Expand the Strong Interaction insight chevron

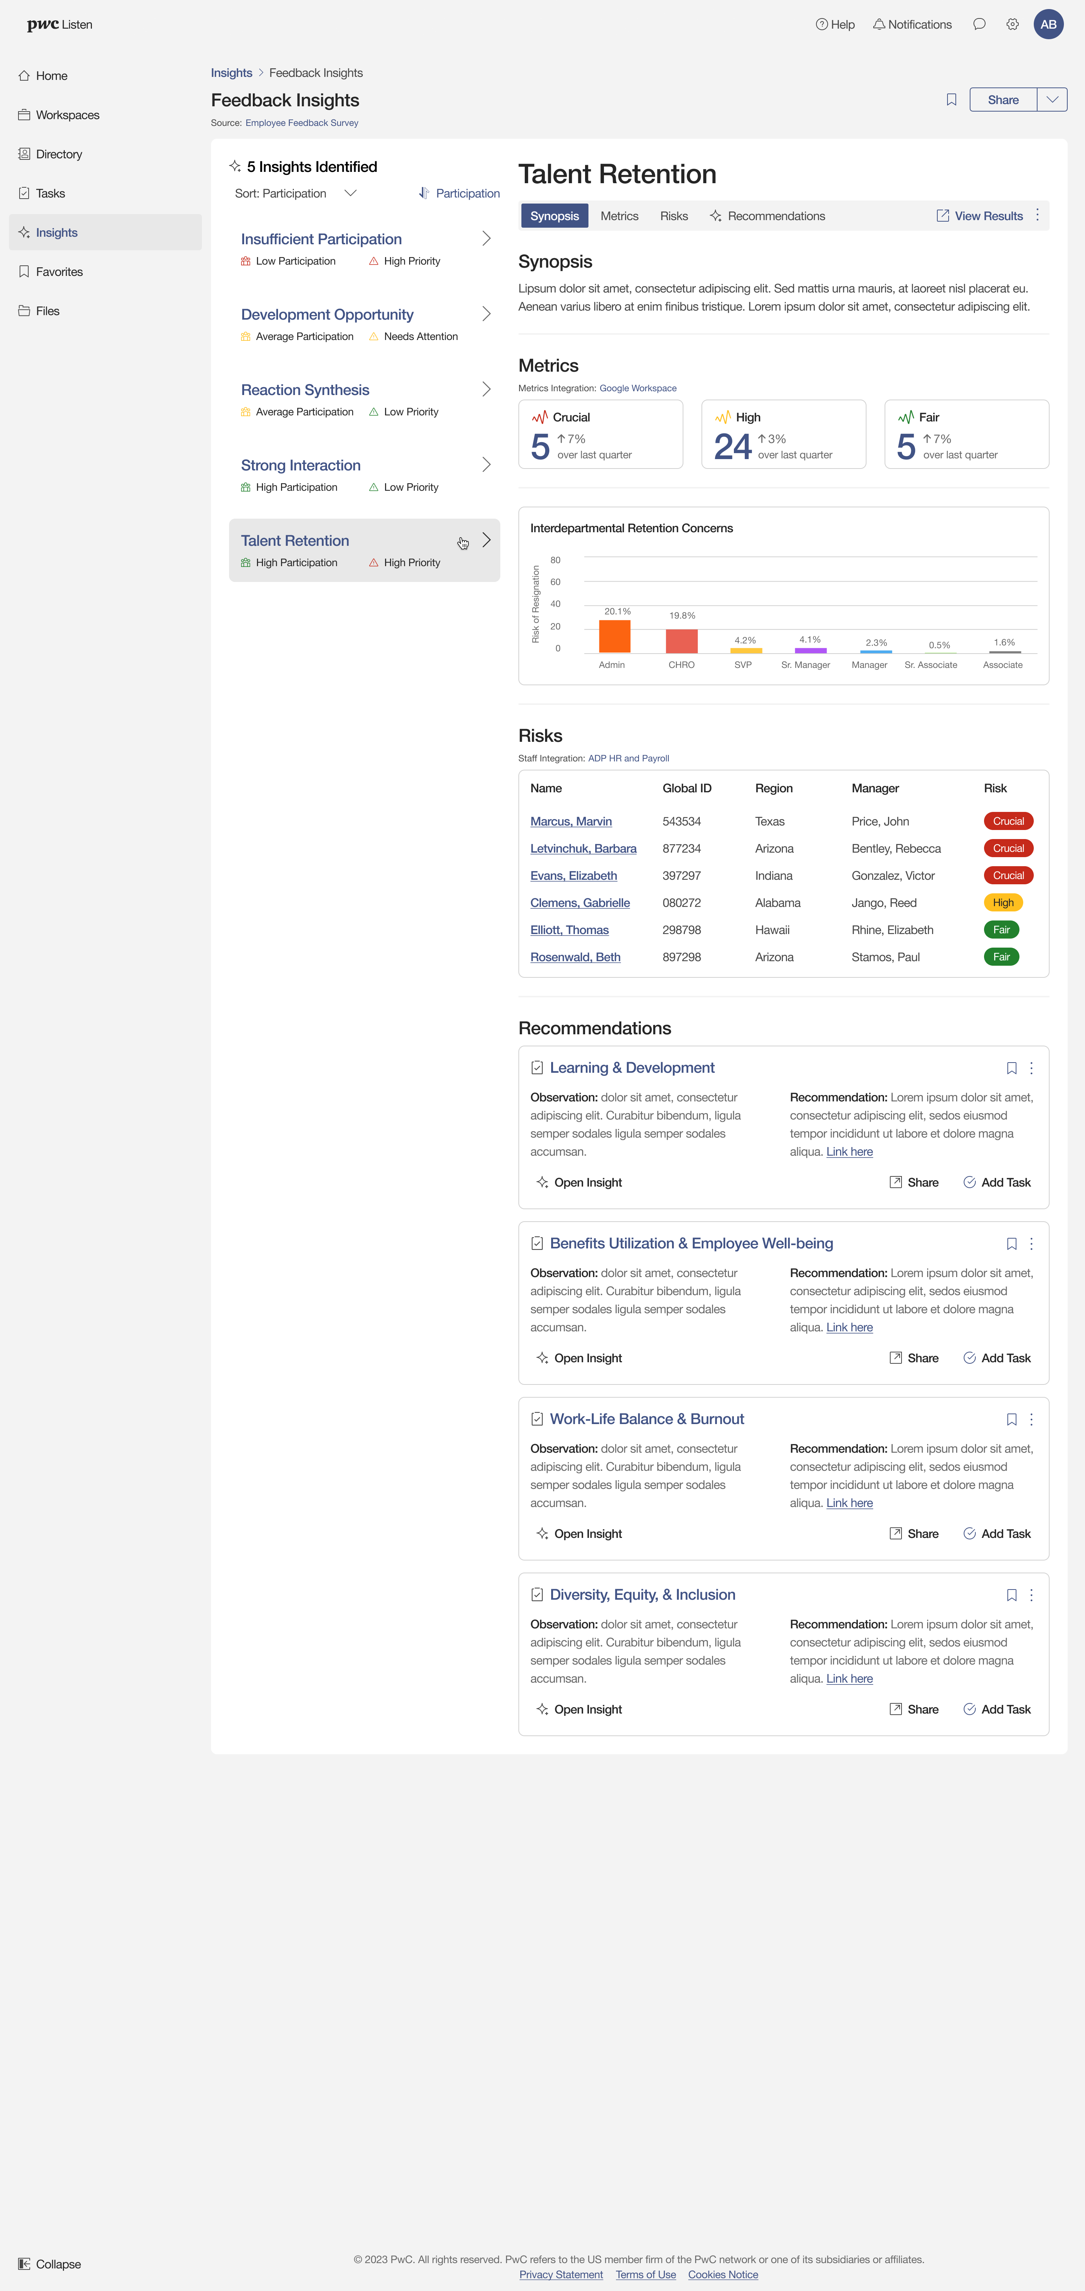tap(486, 465)
